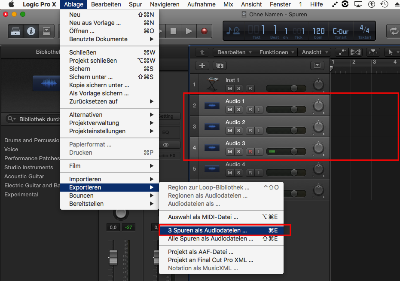Choose Sichern unter in Ablage menu
400x281 pixels.
tap(110, 77)
